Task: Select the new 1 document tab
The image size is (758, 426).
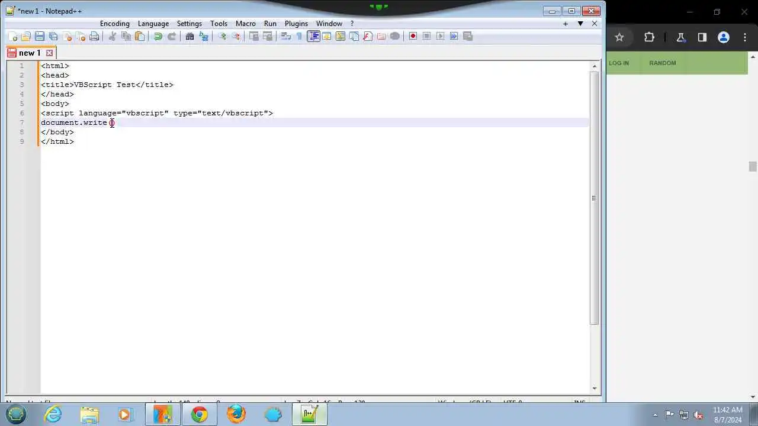Action: tap(30, 53)
